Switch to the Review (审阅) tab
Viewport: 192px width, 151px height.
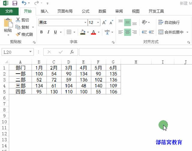click(119, 11)
